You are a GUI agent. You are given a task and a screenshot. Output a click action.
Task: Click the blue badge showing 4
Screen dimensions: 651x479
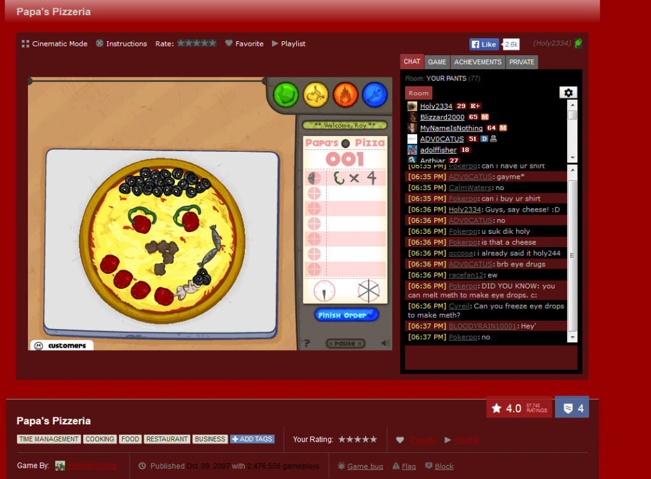click(x=572, y=408)
